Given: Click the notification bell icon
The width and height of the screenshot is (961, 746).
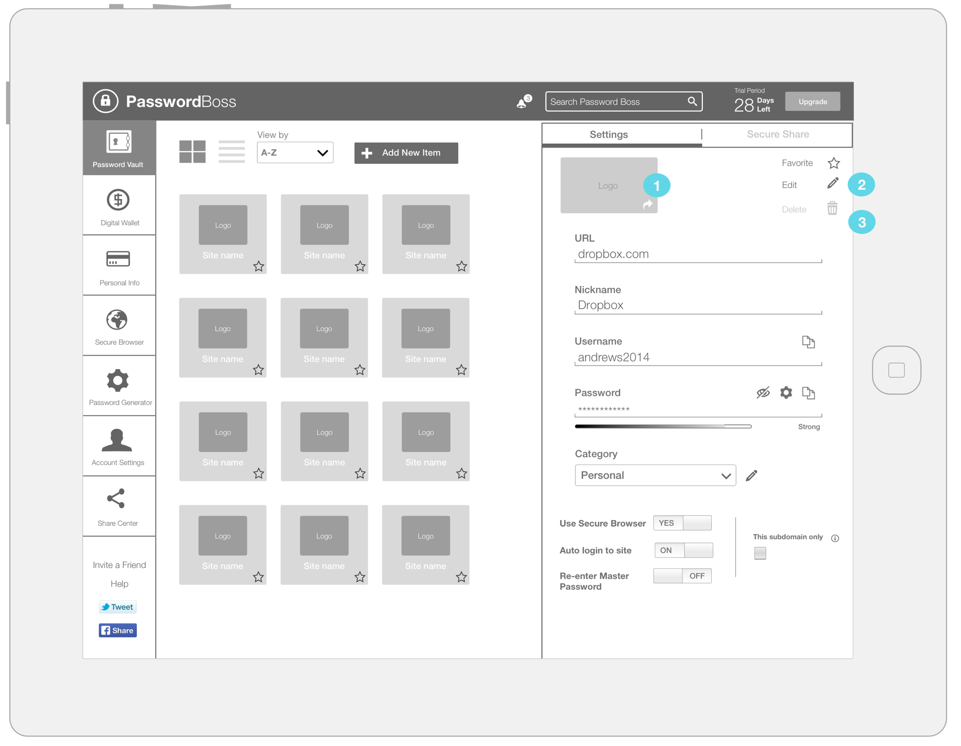Looking at the screenshot, I should point(522,102).
